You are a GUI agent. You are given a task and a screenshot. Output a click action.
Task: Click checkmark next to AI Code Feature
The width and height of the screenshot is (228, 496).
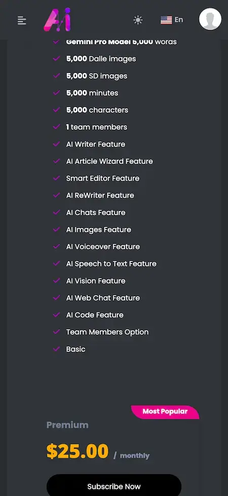[57, 315]
